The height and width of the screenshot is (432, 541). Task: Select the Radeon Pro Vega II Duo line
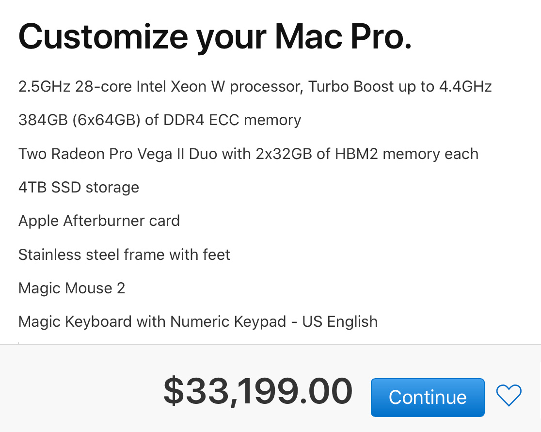(x=248, y=154)
